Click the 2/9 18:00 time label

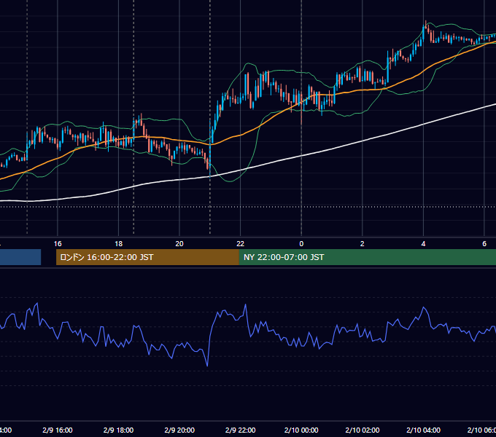tap(118, 430)
